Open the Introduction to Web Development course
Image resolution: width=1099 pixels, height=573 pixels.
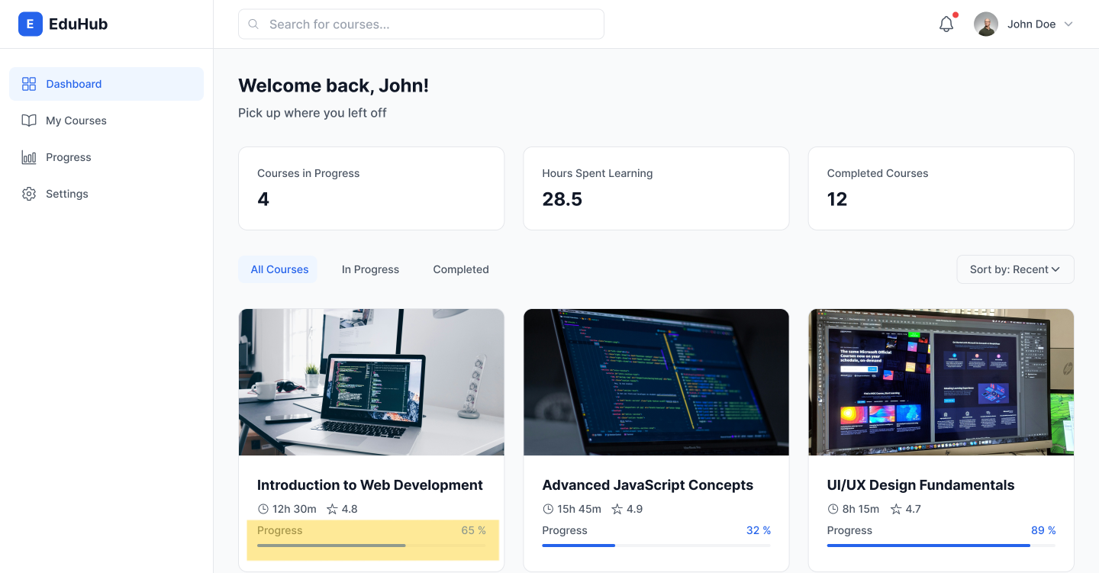(x=369, y=484)
